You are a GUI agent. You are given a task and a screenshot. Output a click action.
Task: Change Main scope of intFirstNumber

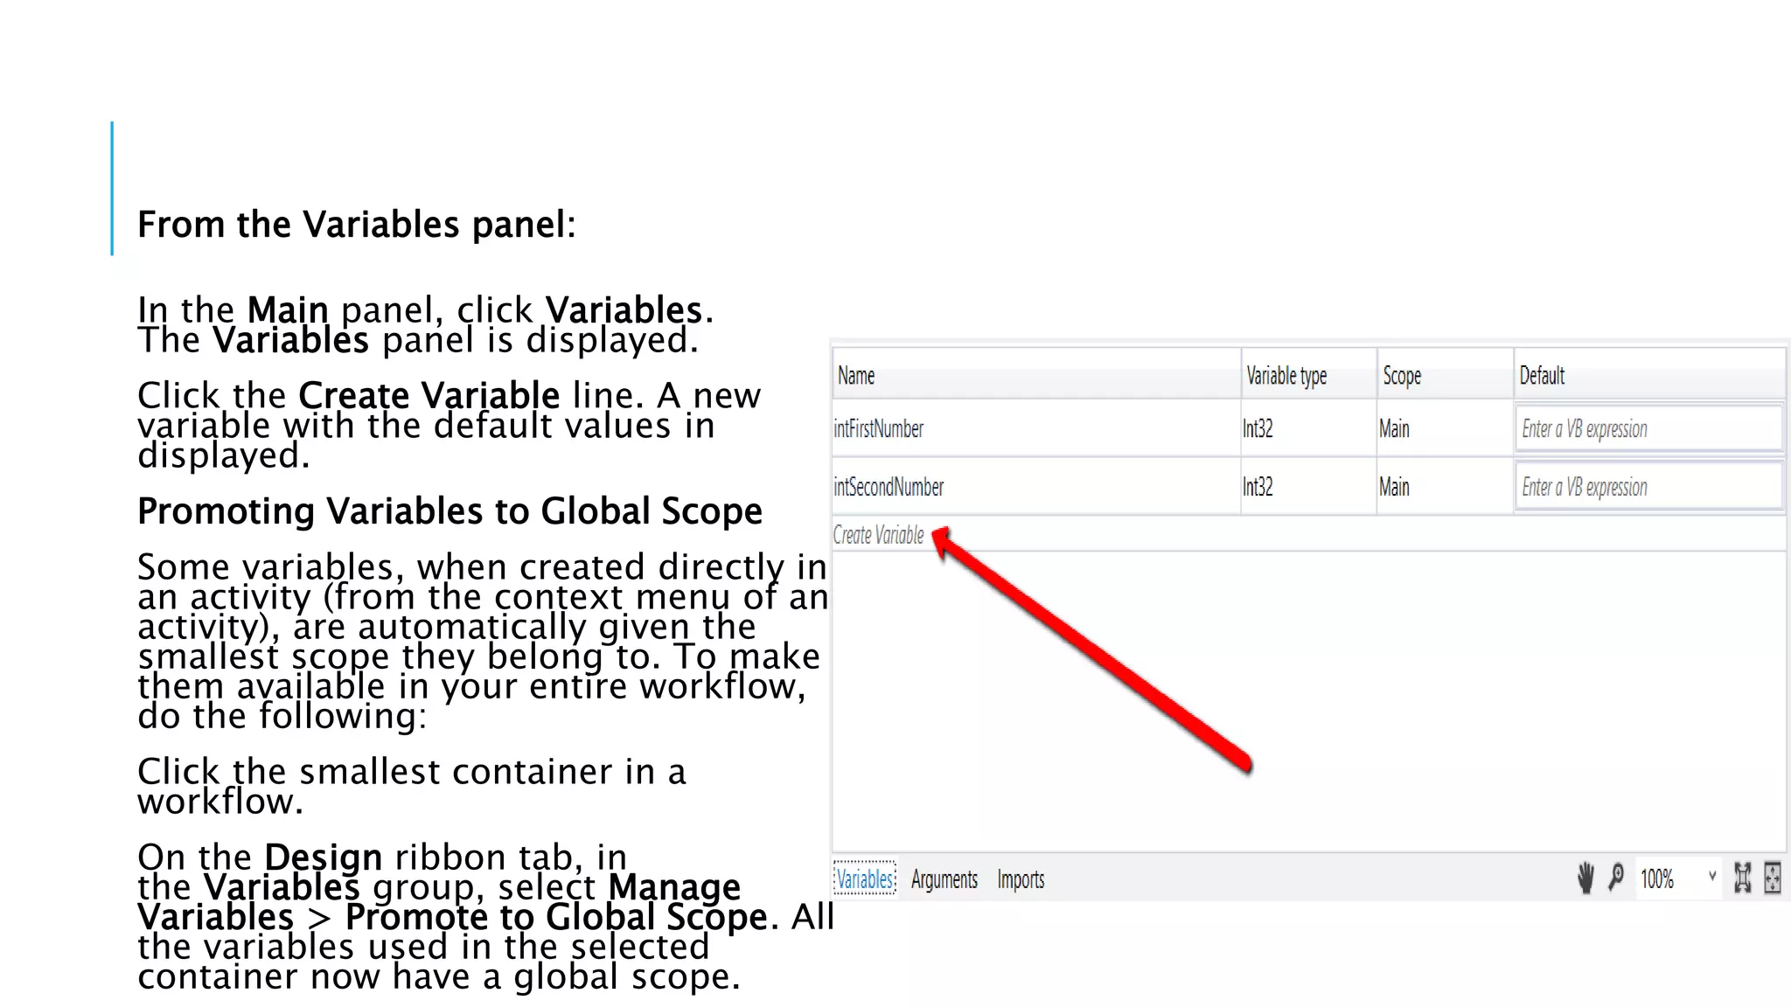click(1394, 428)
